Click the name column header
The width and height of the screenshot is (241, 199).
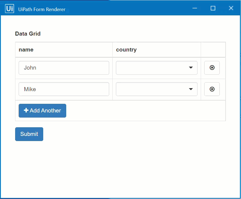click(x=26, y=50)
